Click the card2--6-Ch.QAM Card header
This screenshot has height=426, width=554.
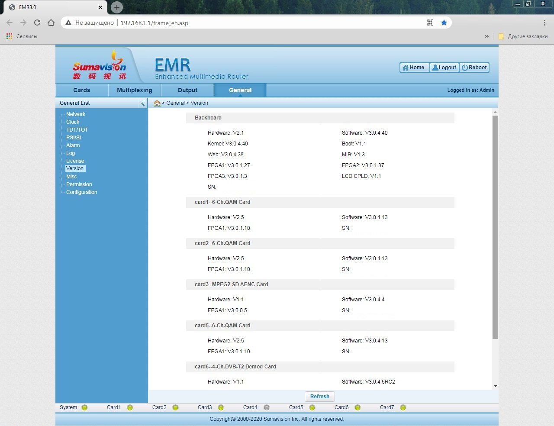320,243
